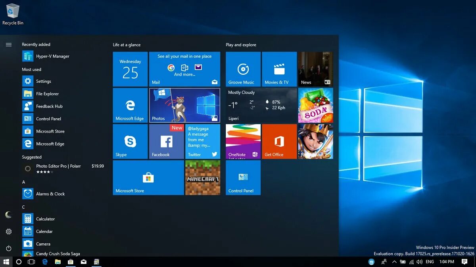Open the Photos tile
Image resolution: width=476 pixels, height=267 pixels.
pyautogui.click(x=185, y=105)
